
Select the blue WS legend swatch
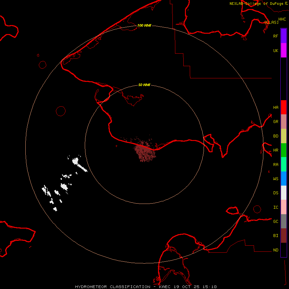coord(284,179)
